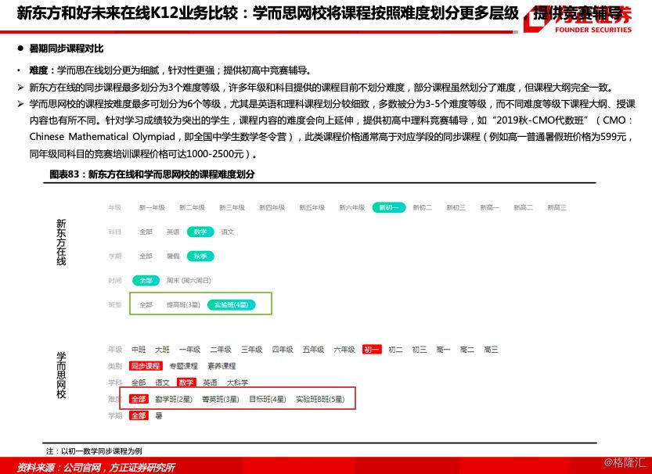The width and height of the screenshot is (652, 474).
Task: Choose 一年级 in 学而思网校 grades
Action: (x=189, y=350)
